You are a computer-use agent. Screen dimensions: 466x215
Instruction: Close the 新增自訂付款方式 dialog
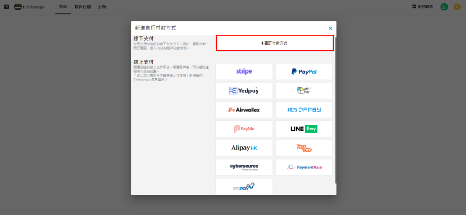[x=330, y=28]
